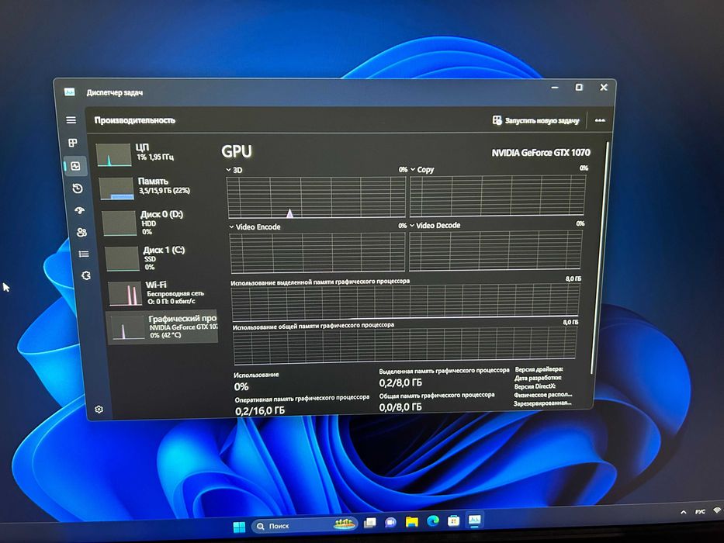Click the 3D utilization graph
This screenshot has height=543, width=724.
point(317,197)
